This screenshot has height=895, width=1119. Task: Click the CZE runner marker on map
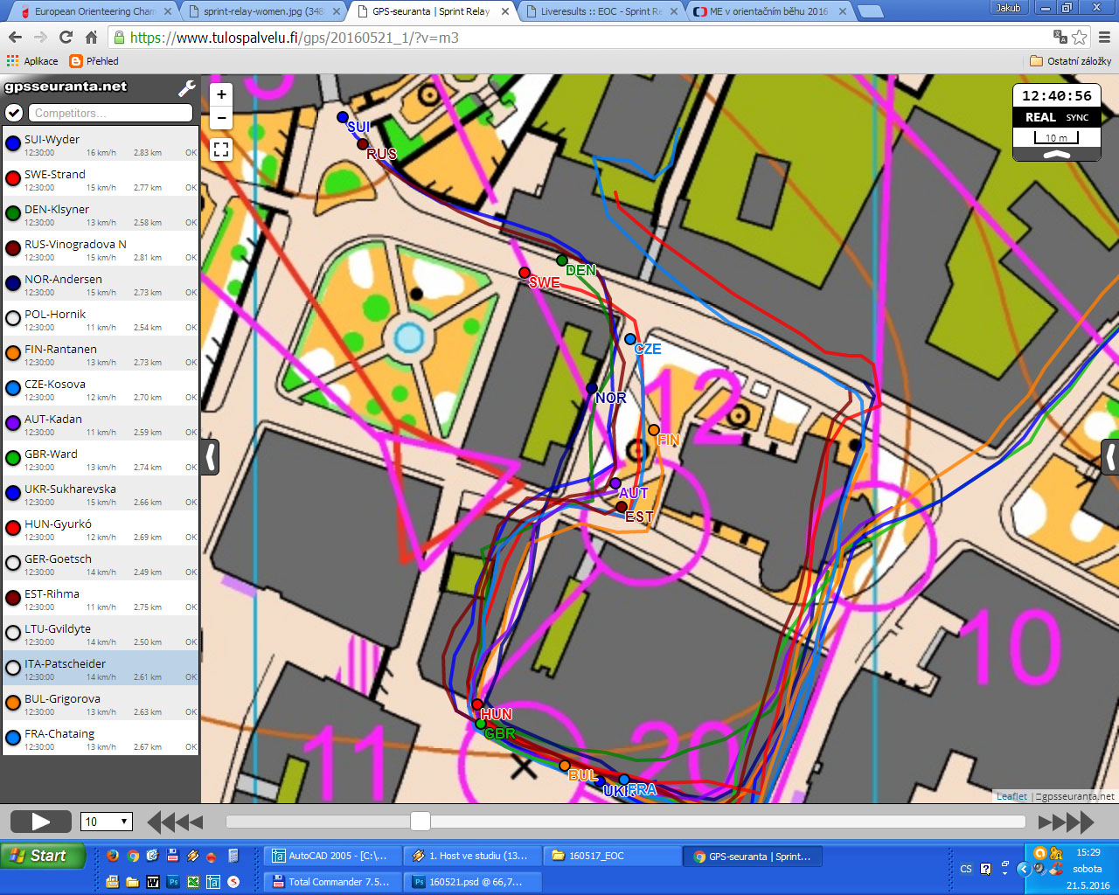[x=630, y=339]
